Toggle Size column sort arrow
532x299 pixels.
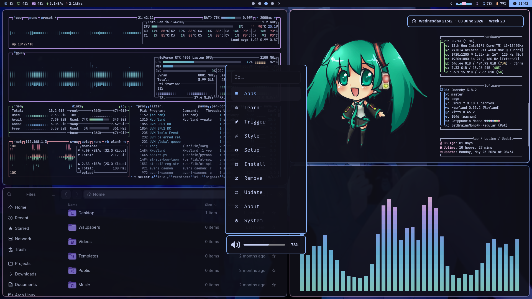click(216, 205)
